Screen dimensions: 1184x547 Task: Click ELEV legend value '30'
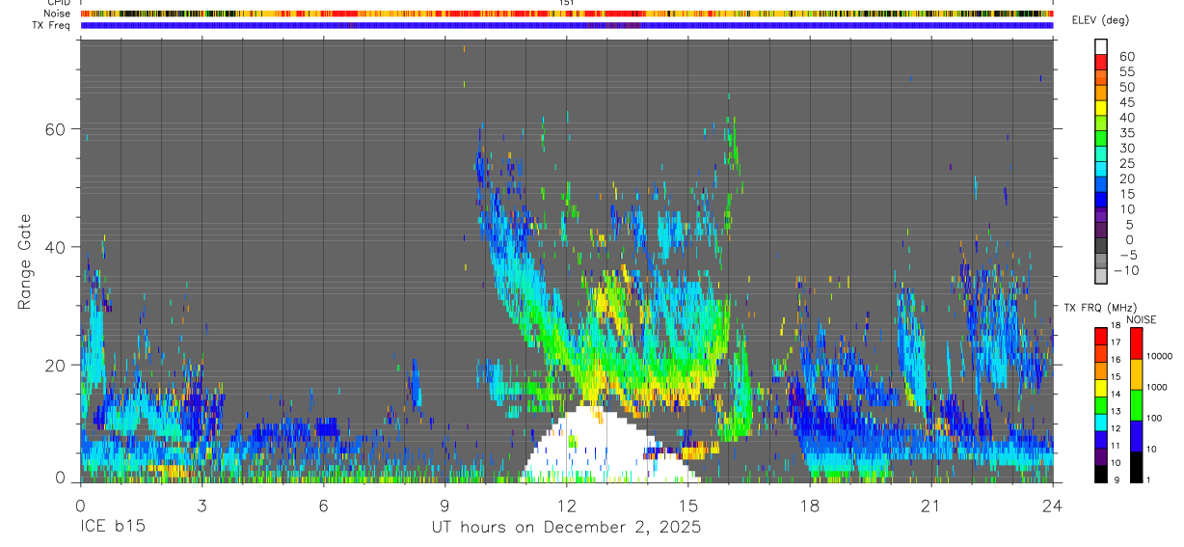click(x=1126, y=148)
